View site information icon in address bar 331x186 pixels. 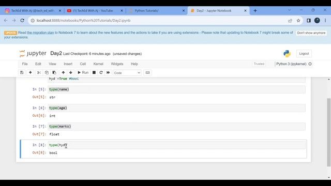33,21
